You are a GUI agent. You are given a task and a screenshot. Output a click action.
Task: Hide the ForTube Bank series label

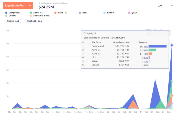(x=41, y=16)
